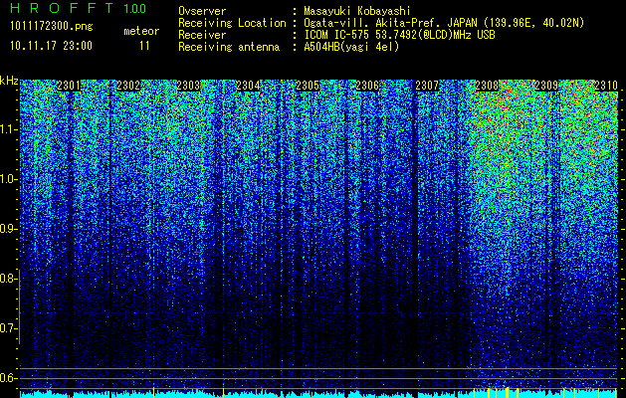Click the 0.7 frequency axis label

[x=8, y=328]
